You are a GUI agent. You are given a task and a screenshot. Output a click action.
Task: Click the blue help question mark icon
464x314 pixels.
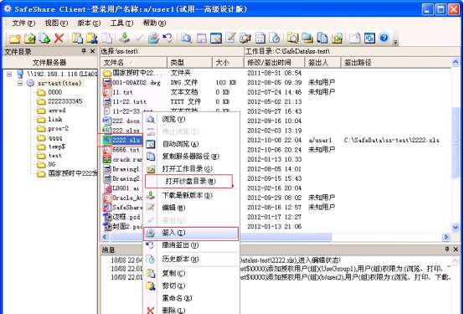click(384, 39)
